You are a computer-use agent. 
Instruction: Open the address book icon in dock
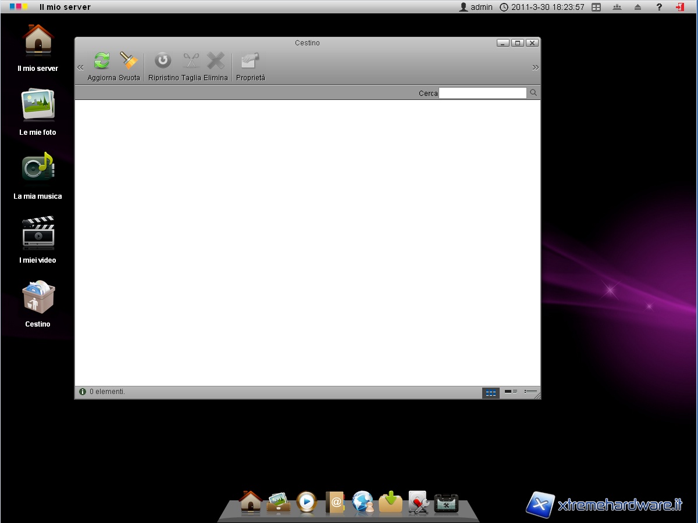click(335, 502)
